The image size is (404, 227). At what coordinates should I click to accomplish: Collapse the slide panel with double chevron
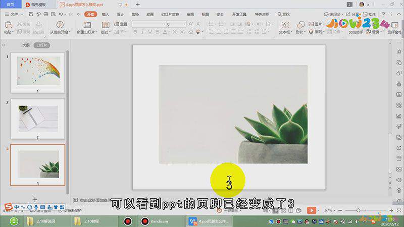click(4, 45)
